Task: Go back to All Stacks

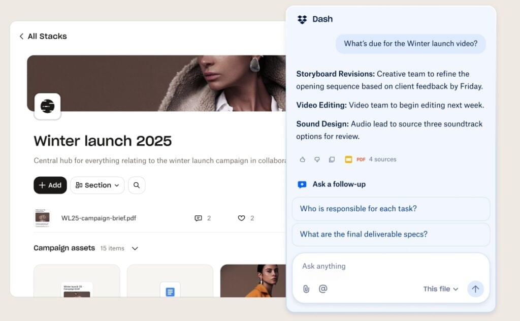Action: 43,36
